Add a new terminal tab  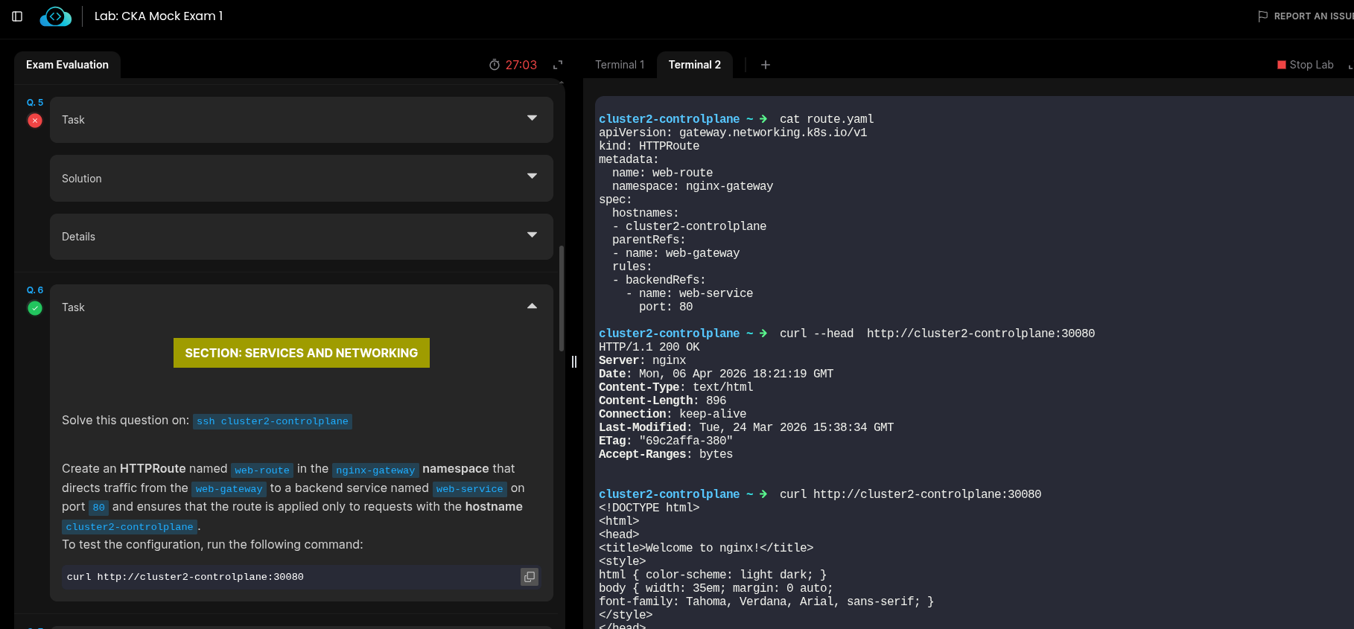coord(765,65)
